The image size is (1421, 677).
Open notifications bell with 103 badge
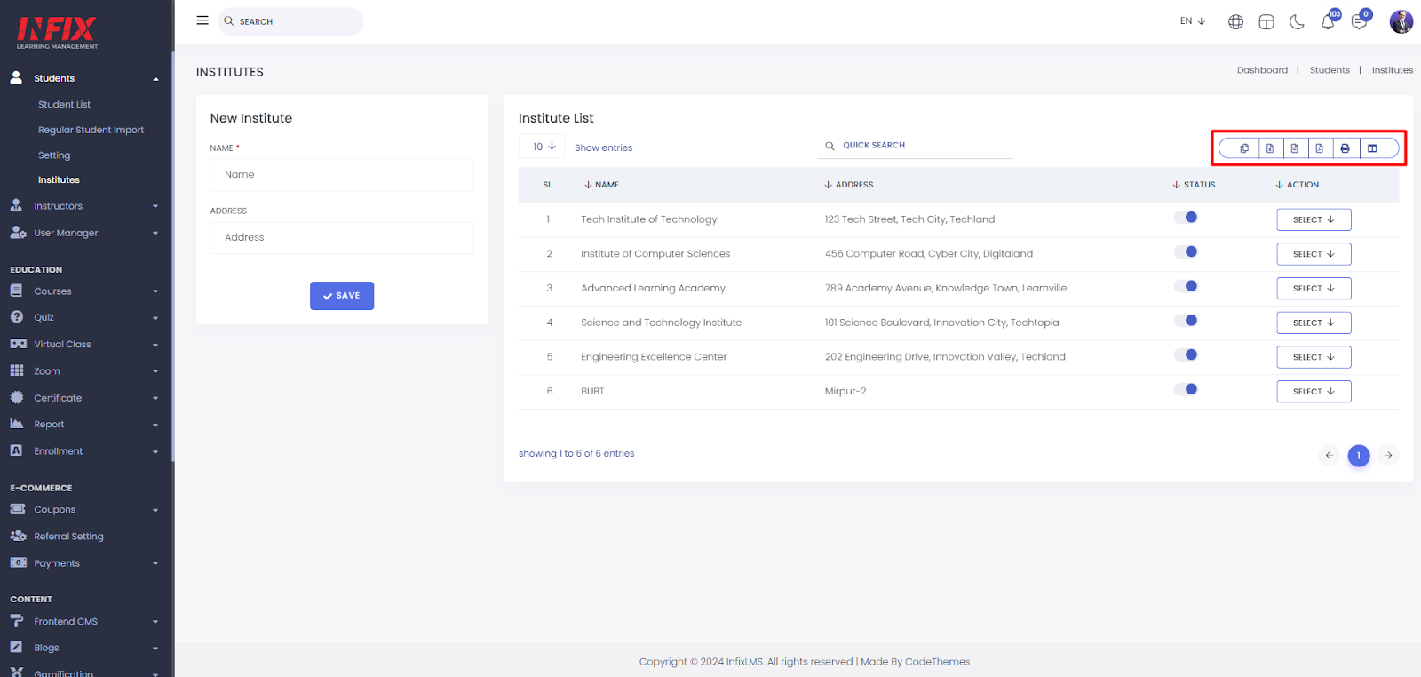1329,20
